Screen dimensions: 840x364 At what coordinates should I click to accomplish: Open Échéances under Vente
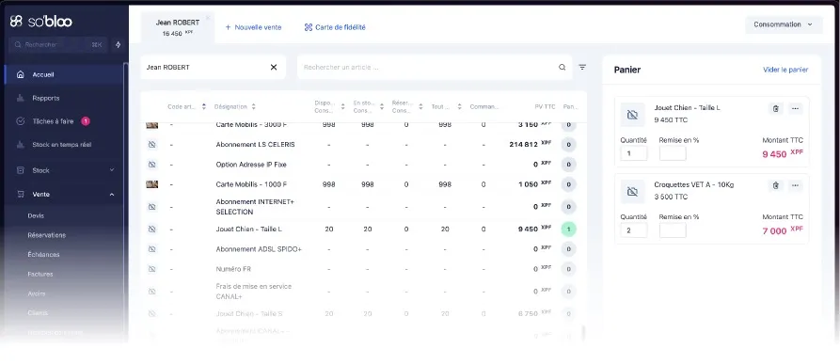tap(43, 255)
